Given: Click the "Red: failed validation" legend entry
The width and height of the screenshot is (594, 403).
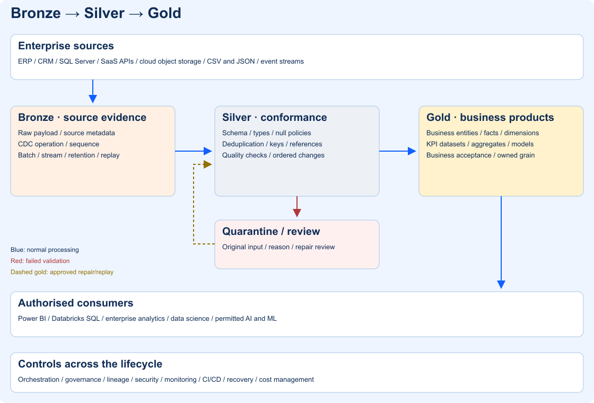Looking at the screenshot, I should tap(40, 261).
